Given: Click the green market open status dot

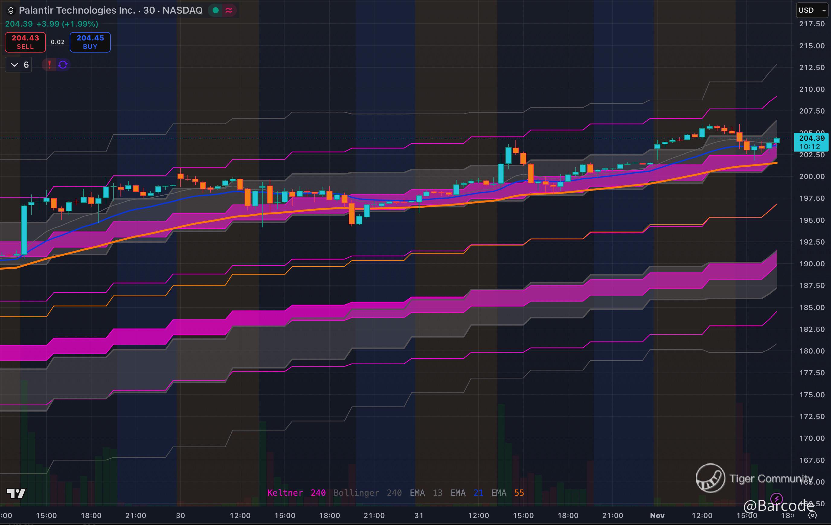Looking at the screenshot, I should pos(216,11).
